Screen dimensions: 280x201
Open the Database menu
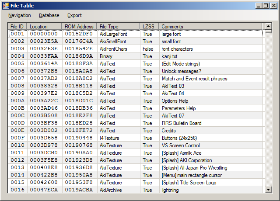click(49, 15)
